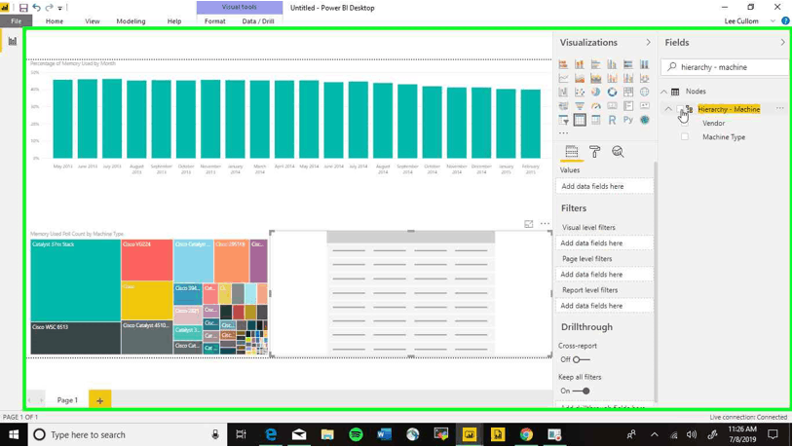Select the Waterfall chart visualization
793x447 pixels.
tap(563, 92)
